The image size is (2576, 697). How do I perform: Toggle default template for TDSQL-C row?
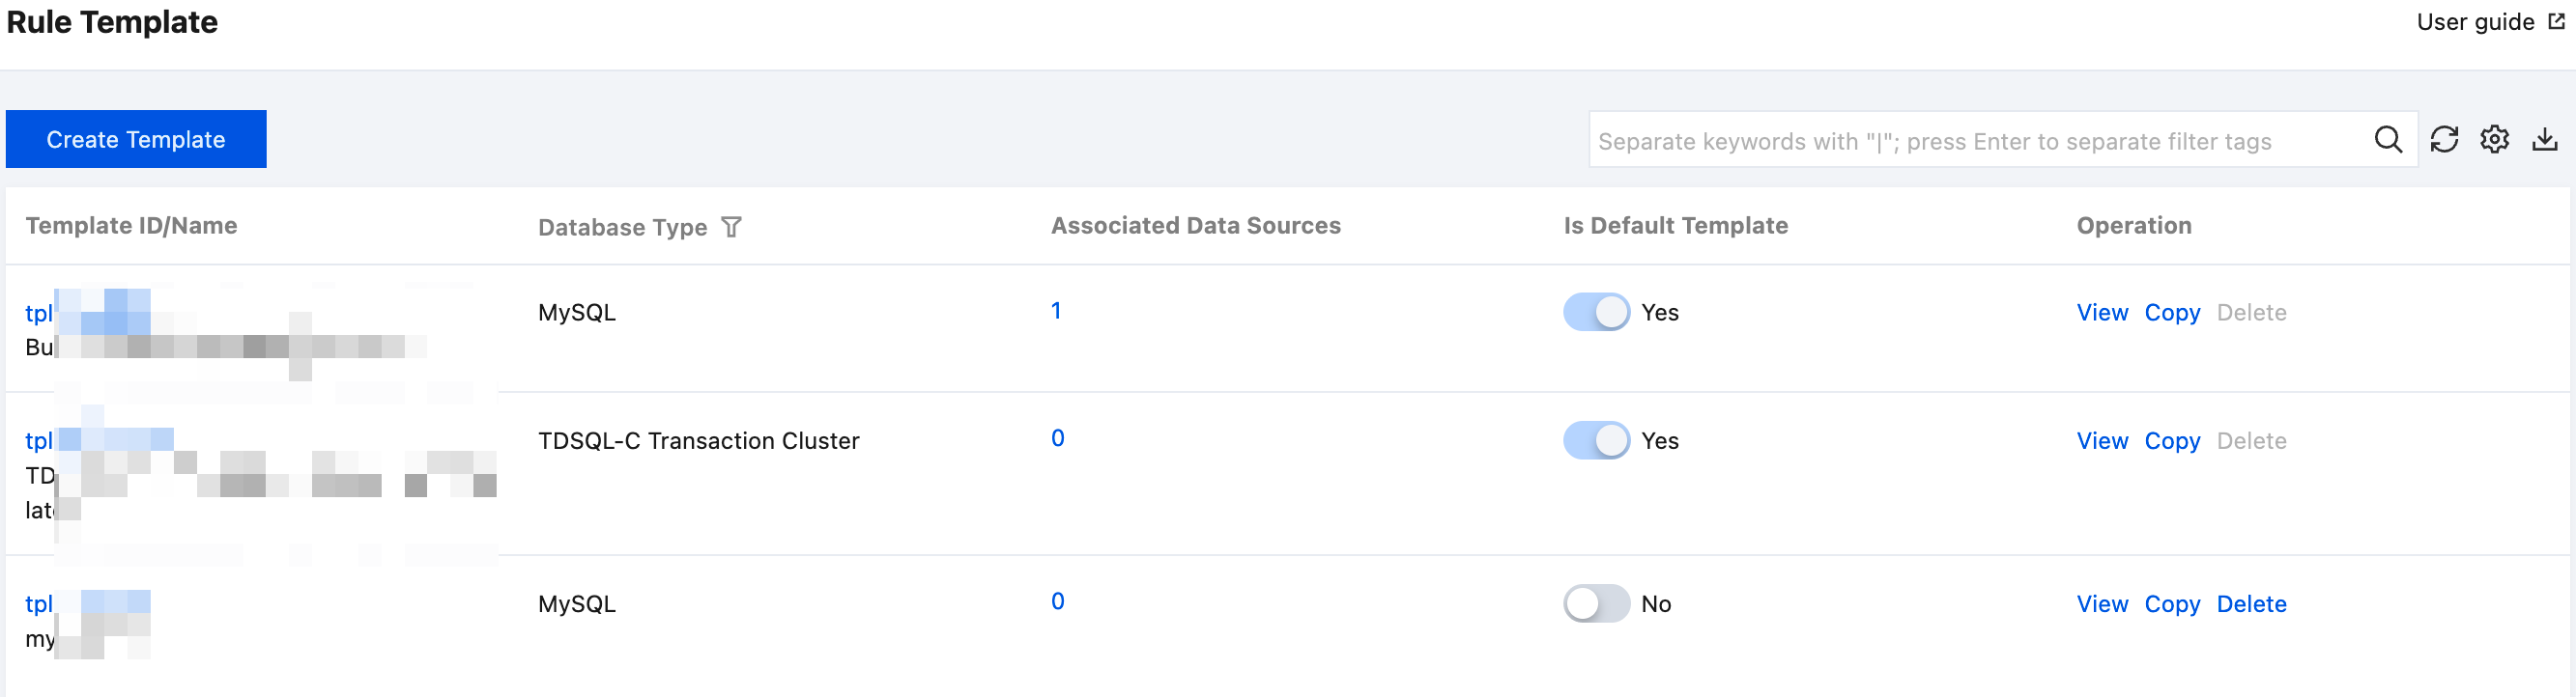coord(1595,440)
